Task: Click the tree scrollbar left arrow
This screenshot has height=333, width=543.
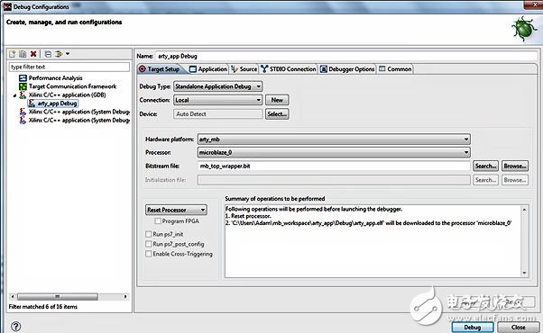Action: (13, 297)
